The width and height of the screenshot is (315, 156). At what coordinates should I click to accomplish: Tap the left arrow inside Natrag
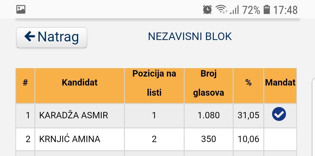pos(30,37)
